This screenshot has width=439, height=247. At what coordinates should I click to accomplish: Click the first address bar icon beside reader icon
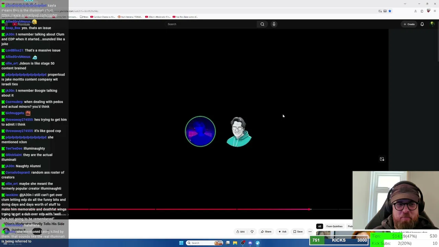tap(380, 11)
